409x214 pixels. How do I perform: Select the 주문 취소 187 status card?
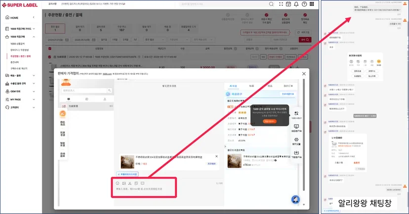coord(122,29)
